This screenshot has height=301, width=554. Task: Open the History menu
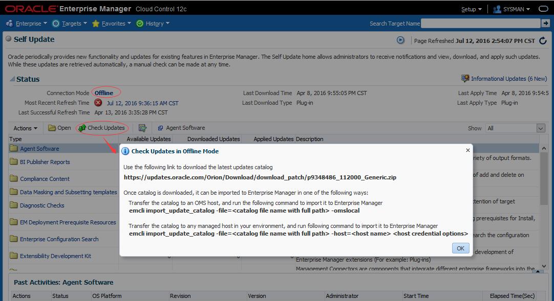pyautogui.click(x=153, y=24)
